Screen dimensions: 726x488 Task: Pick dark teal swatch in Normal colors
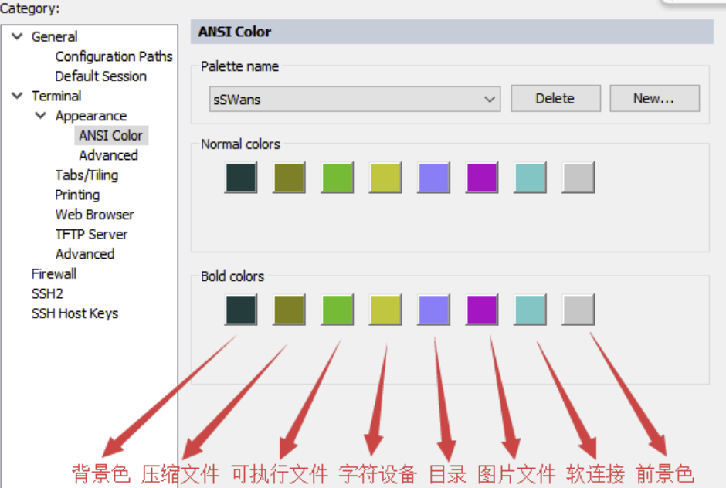click(241, 178)
